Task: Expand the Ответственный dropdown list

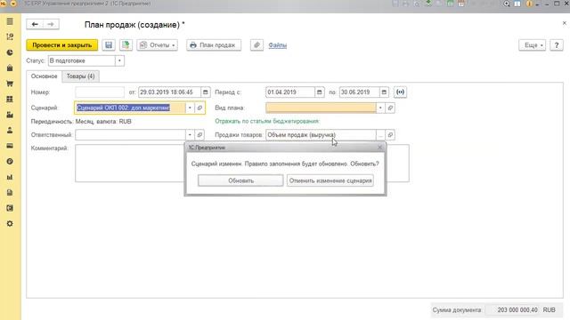Action: point(190,135)
